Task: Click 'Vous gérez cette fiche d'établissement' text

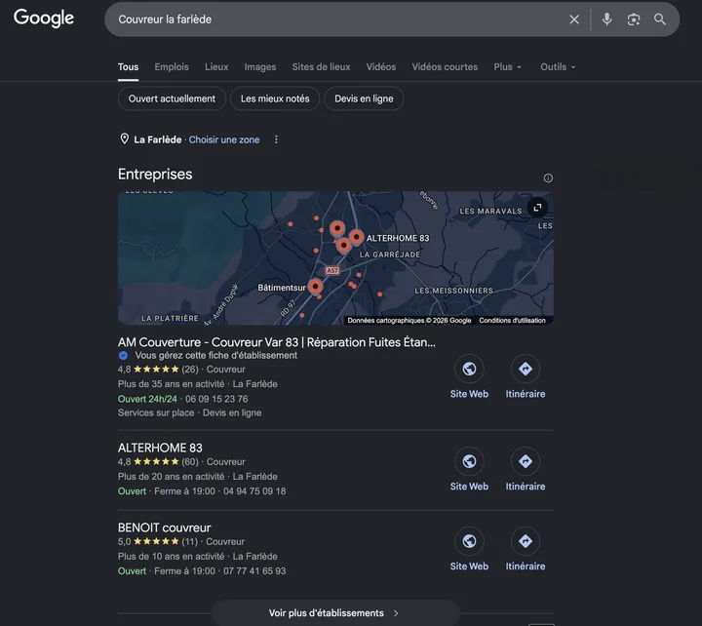Action: coord(216,356)
